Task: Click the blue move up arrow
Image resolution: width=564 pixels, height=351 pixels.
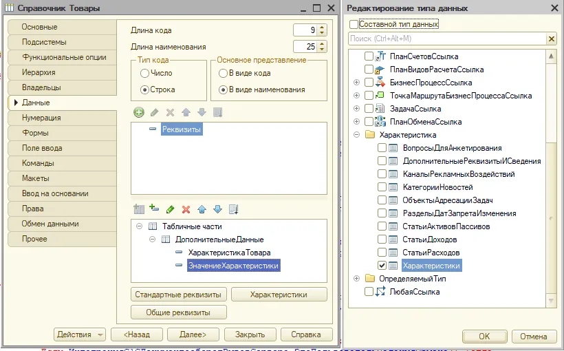Action: pos(202,209)
